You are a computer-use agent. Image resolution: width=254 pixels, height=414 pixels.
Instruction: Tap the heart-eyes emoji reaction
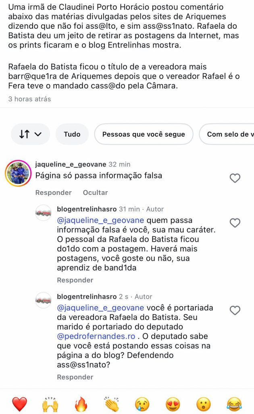coord(173,404)
